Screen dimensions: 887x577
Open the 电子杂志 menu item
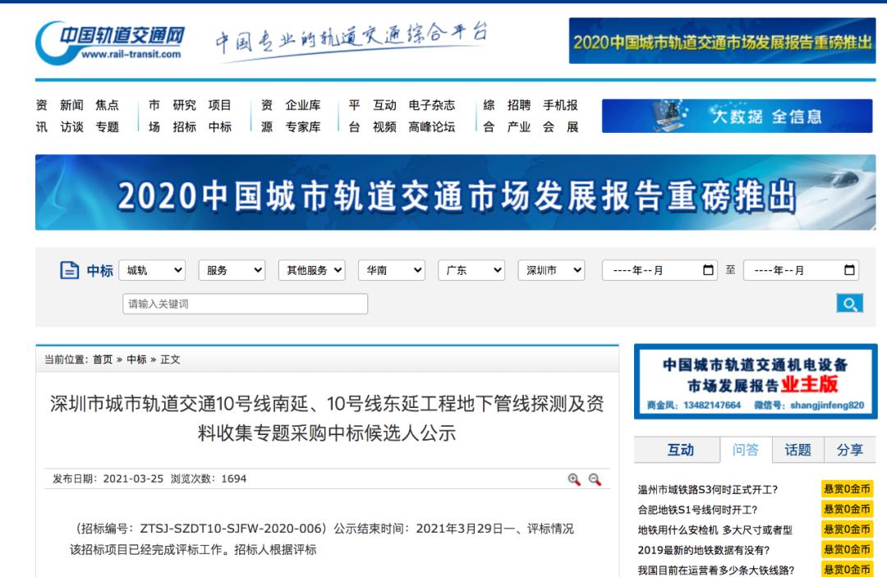click(x=431, y=105)
